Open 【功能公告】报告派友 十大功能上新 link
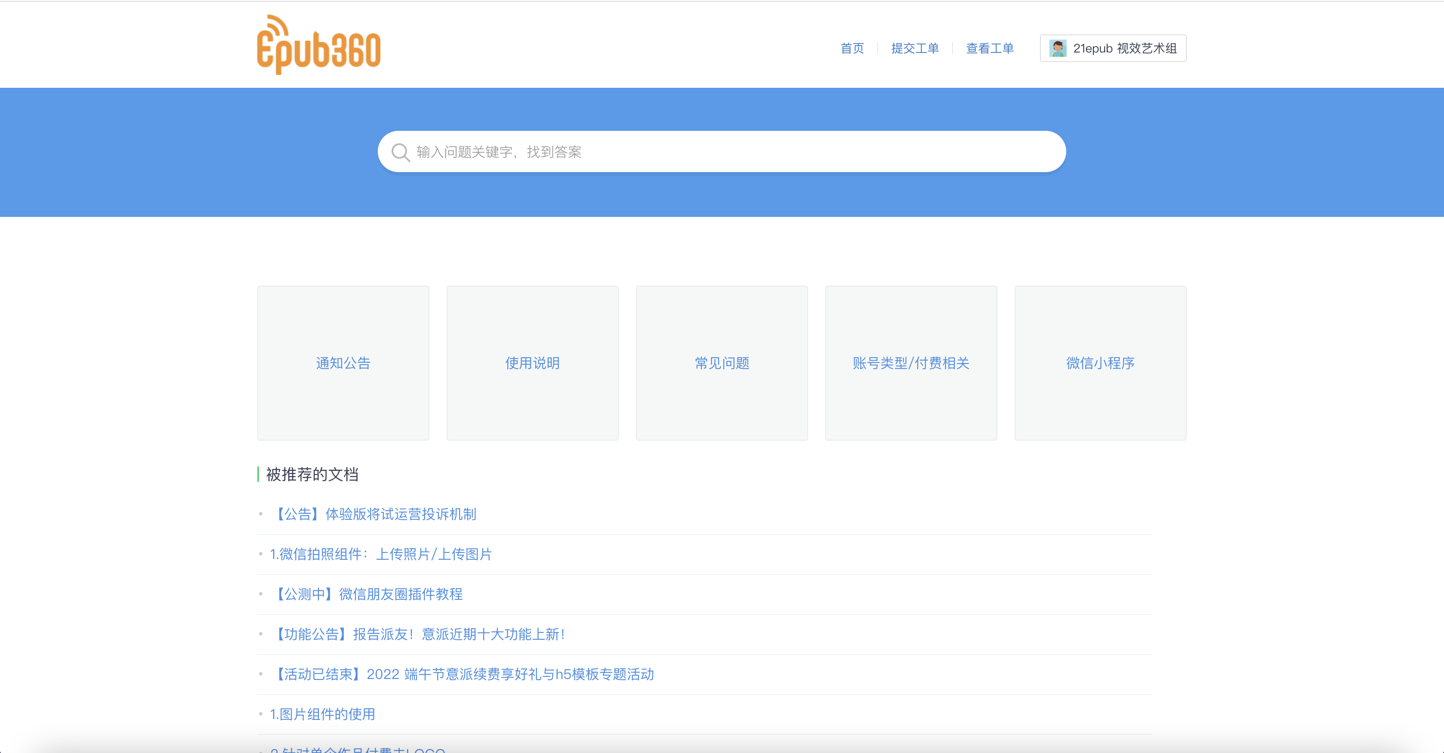 point(419,634)
